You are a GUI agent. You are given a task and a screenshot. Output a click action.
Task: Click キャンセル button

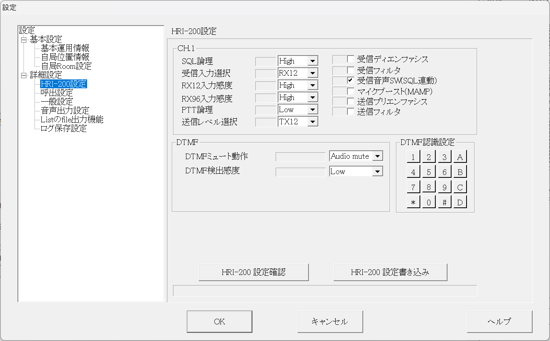pos(330,322)
